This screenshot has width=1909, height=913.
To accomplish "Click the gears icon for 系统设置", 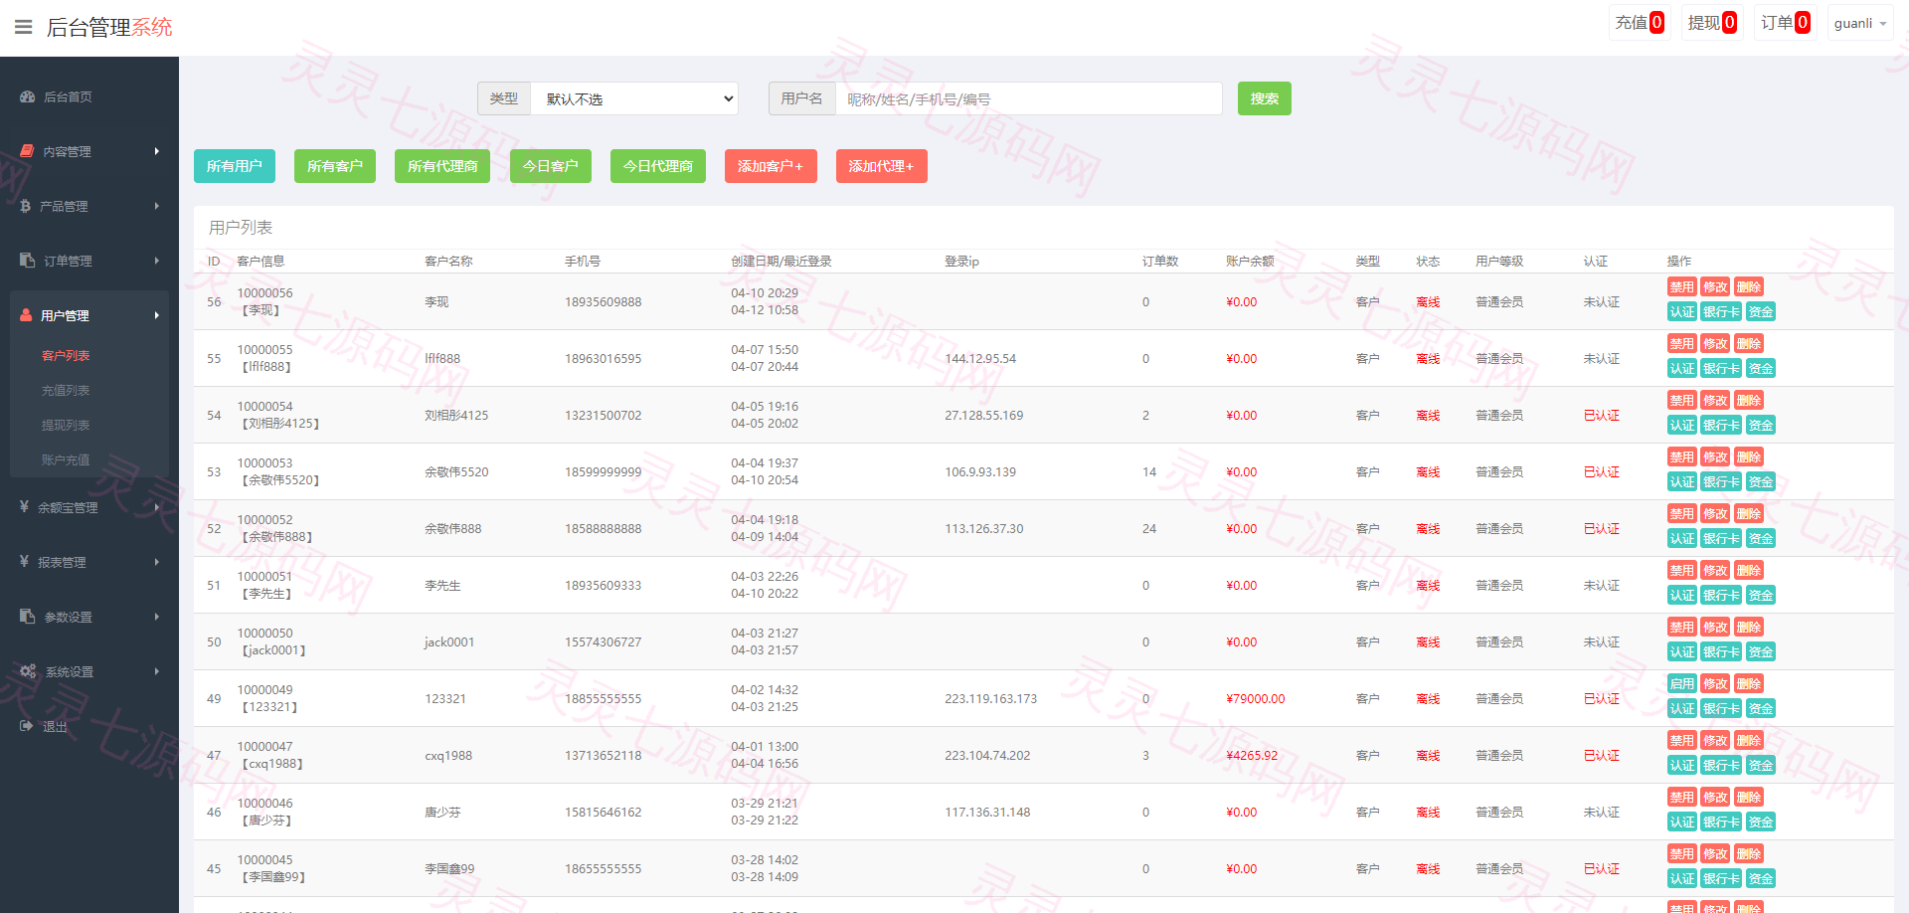I will pyautogui.click(x=28, y=671).
